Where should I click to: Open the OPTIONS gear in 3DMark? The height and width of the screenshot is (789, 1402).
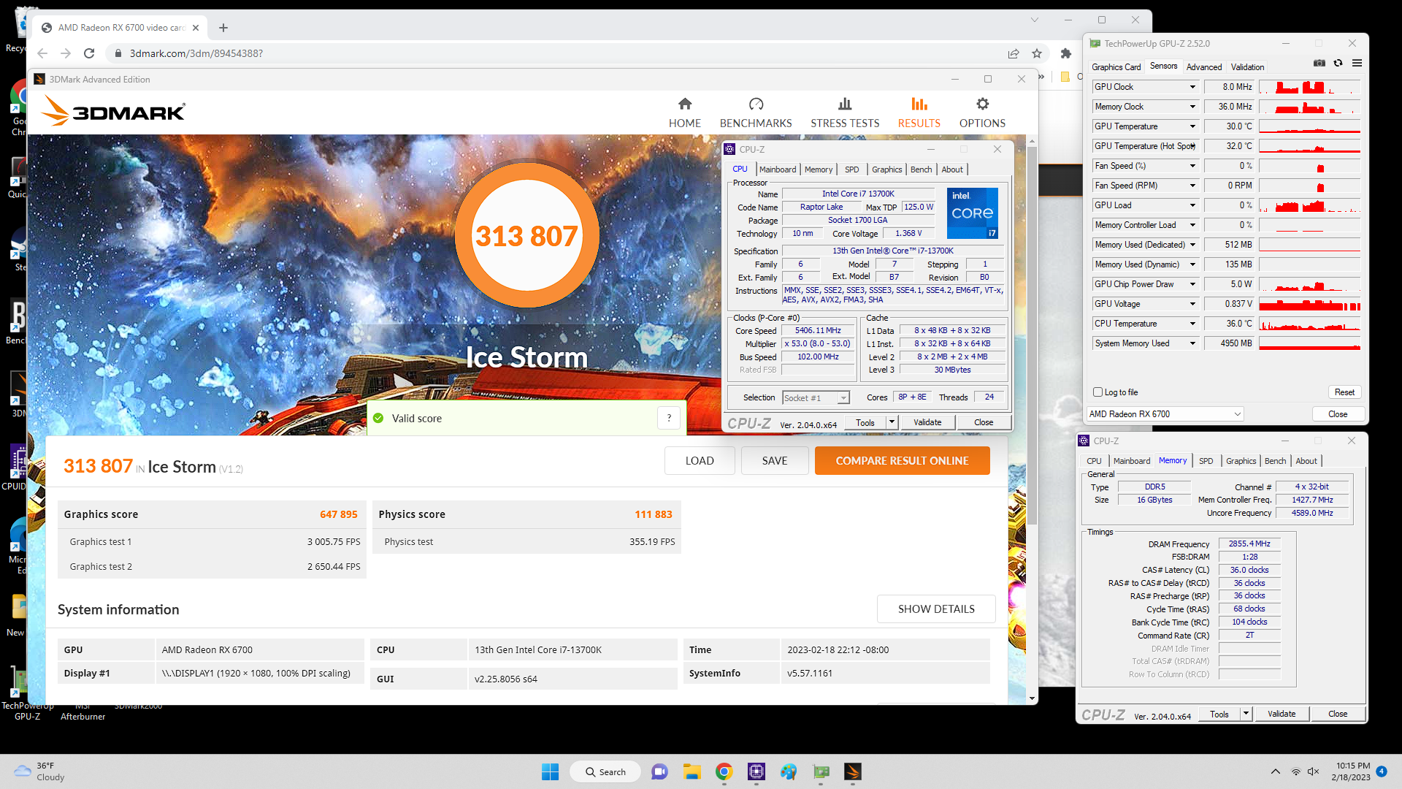(x=982, y=113)
